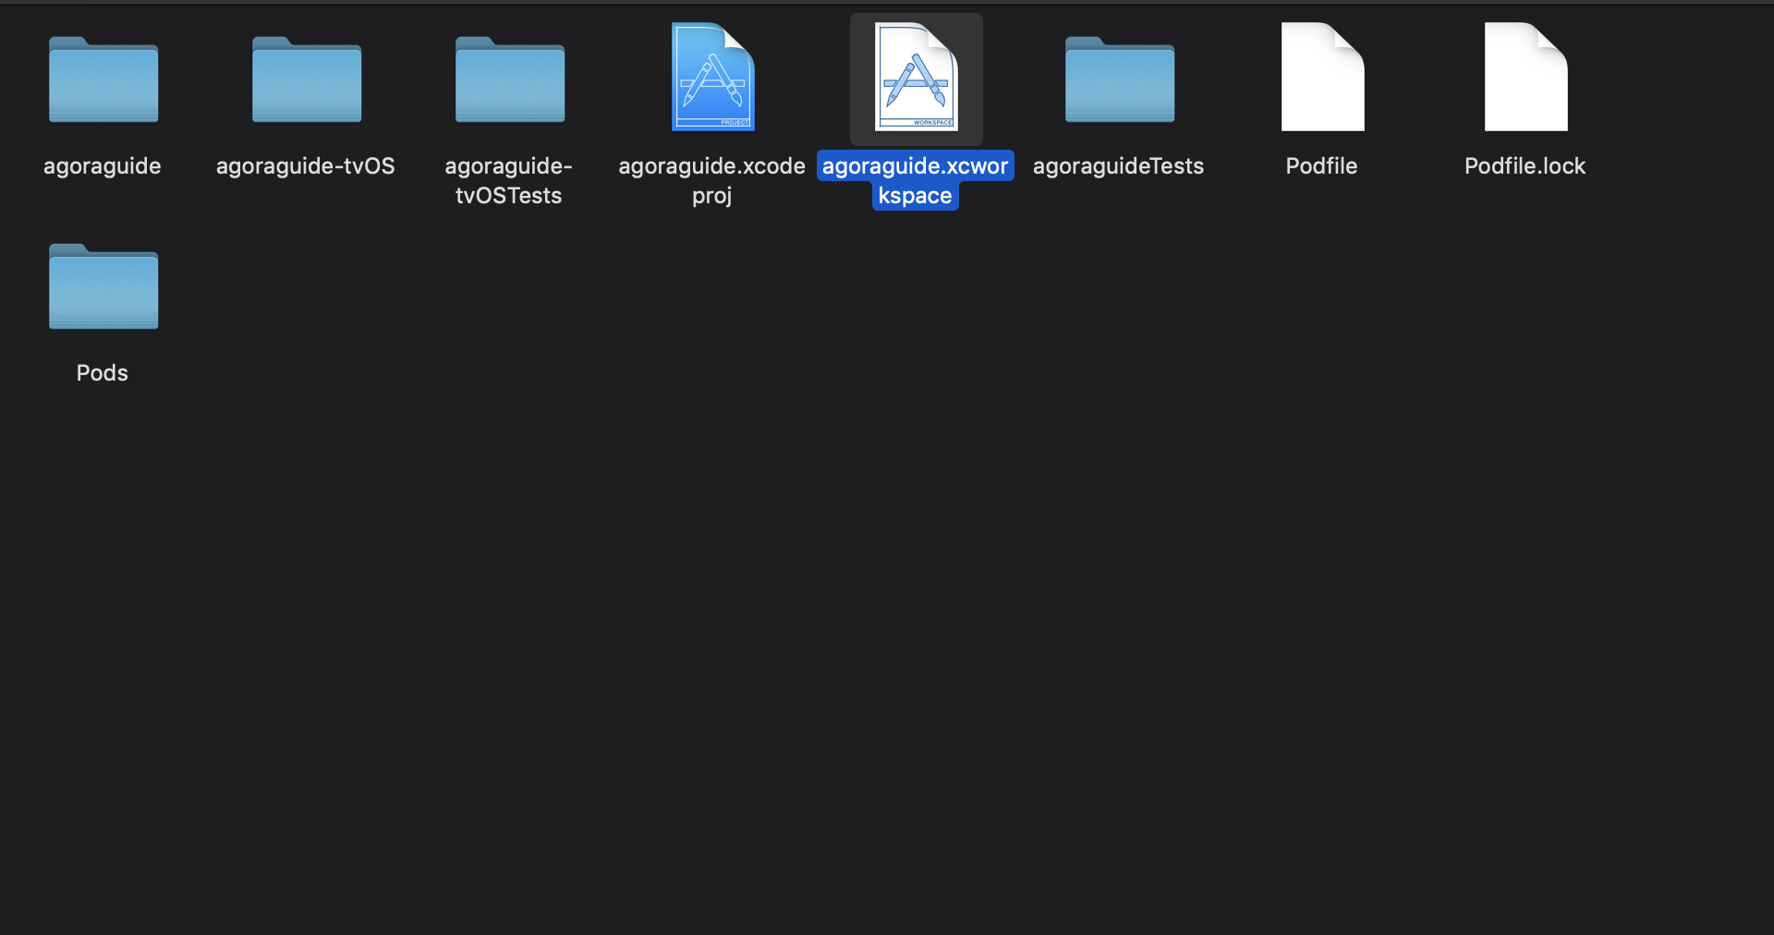1774x935 pixels.
Task: Select the agoraguide.xcodeproj project file icon
Action: pos(712,77)
